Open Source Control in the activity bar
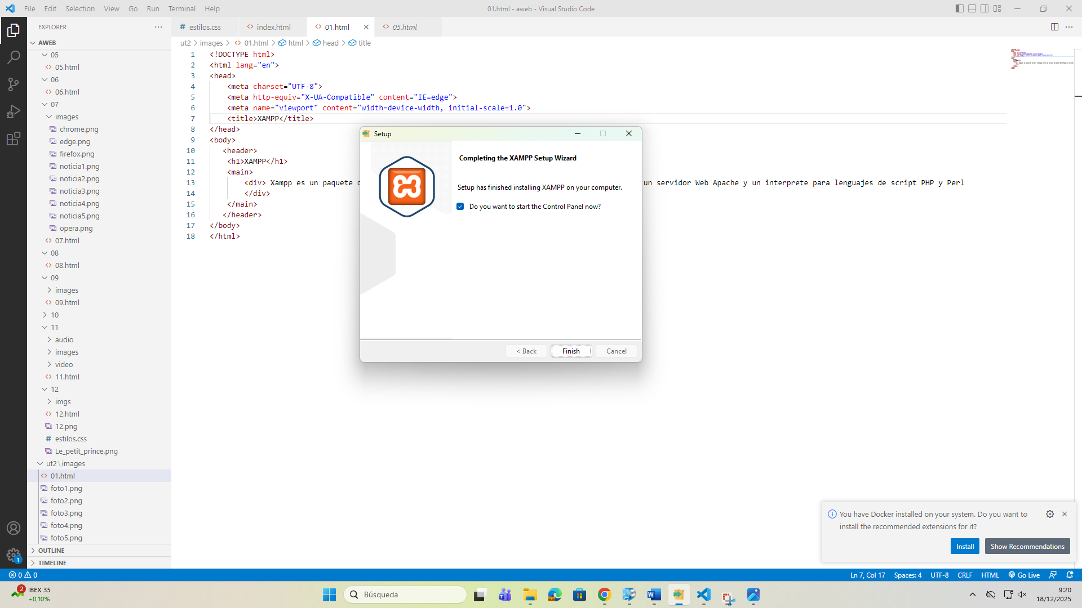This screenshot has width=1082, height=608. click(14, 84)
